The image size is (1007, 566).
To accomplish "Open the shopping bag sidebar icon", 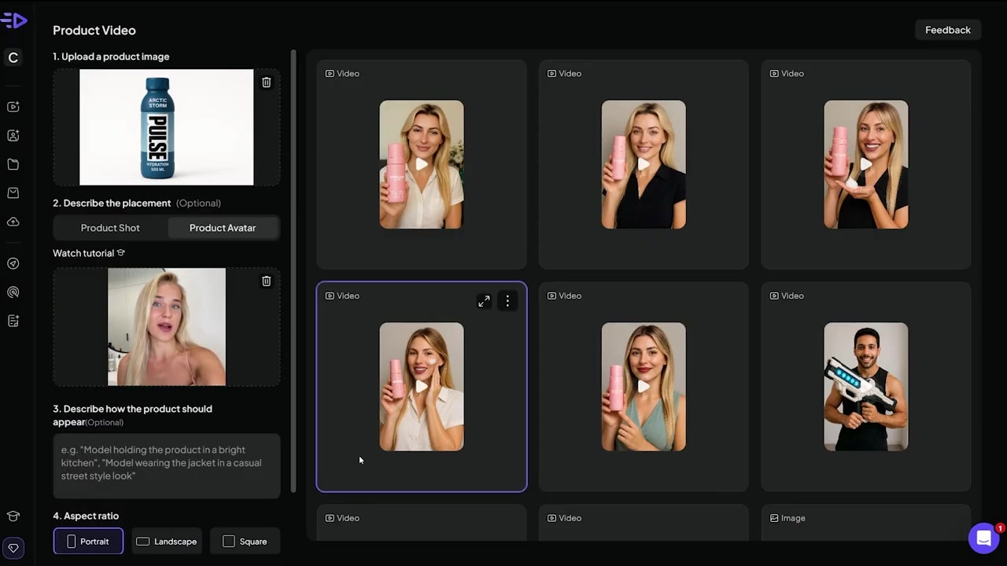I will point(13,193).
